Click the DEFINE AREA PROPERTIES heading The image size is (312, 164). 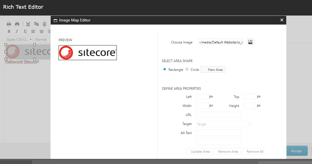[181, 89]
